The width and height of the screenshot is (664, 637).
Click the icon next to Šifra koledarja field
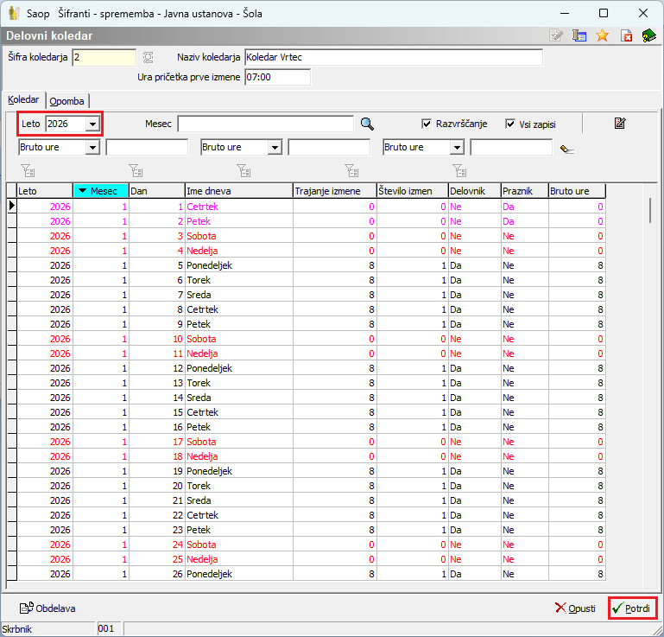[148, 57]
